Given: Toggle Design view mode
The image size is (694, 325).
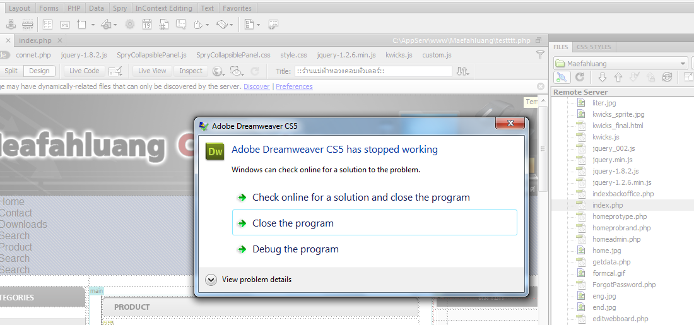Looking at the screenshot, I should (x=39, y=71).
